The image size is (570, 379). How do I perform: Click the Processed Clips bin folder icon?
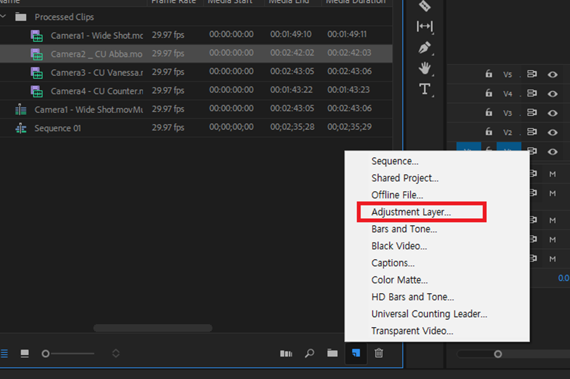click(21, 17)
